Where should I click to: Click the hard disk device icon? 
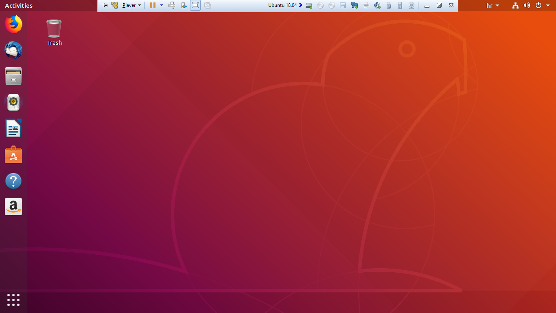click(309, 6)
